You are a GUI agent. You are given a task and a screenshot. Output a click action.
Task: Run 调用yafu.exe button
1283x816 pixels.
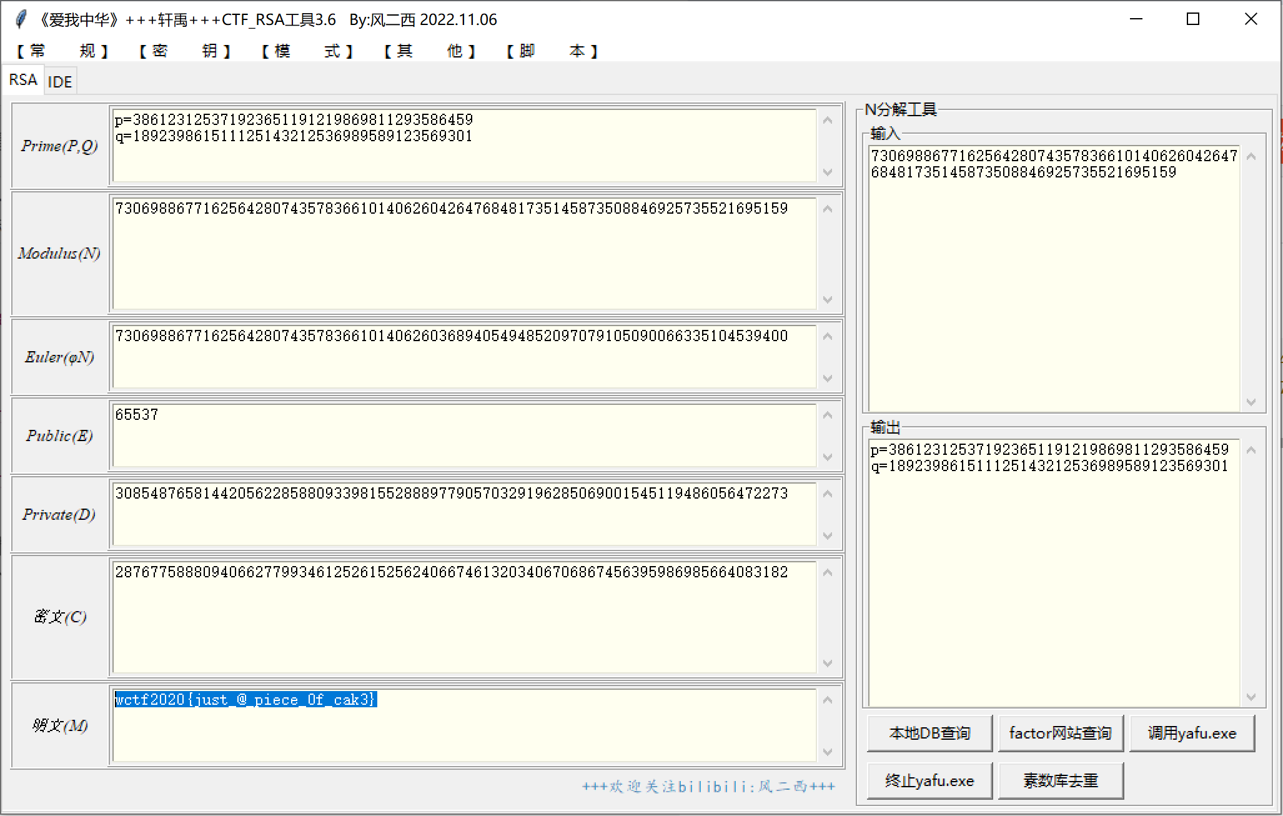[x=1191, y=734]
